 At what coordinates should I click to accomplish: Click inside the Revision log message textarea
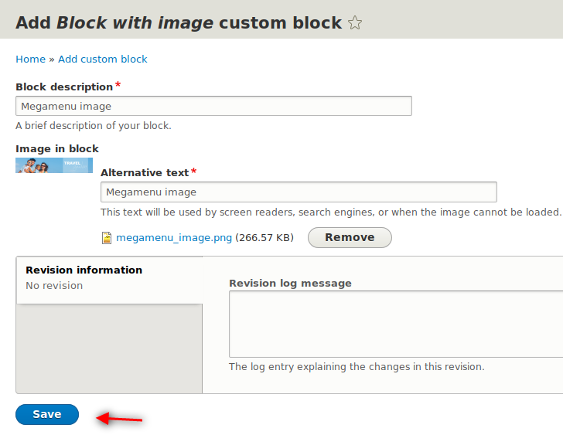click(396, 325)
